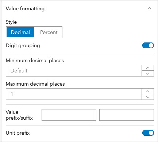158x142 pixels.
Task: Select the Percent style option
Action: [49, 32]
